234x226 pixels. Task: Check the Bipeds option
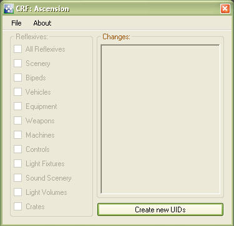(18, 78)
